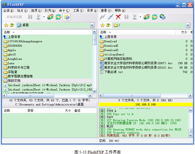Click the left pane favorites star icon

tap(6, 25)
